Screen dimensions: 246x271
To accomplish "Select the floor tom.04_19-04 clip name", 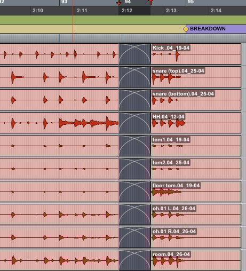I will (x=176, y=186).
